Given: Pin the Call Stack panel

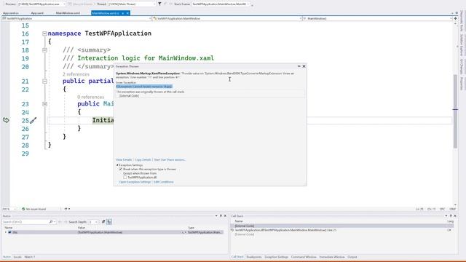Looking at the screenshot, I should tap(451, 216).
